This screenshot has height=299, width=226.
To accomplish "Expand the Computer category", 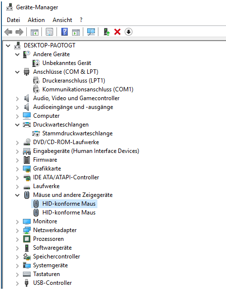I will click(x=18, y=116).
